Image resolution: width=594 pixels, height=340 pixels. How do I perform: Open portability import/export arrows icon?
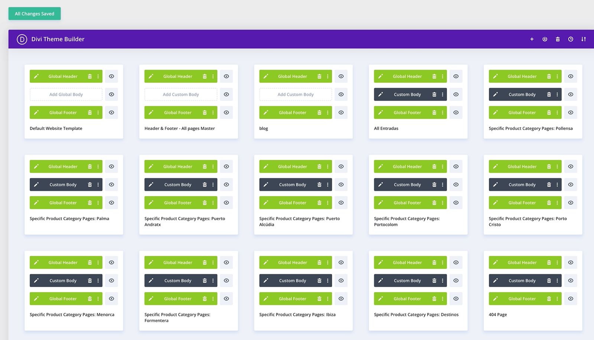click(x=584, y=39)
